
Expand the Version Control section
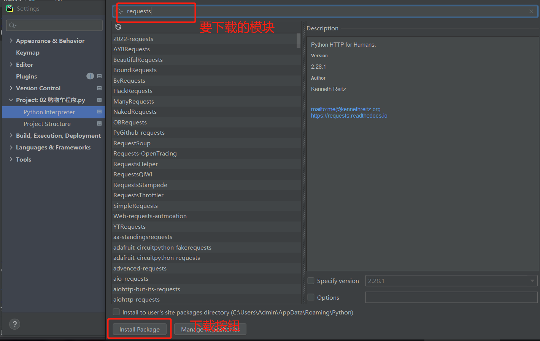click(11, 88)
